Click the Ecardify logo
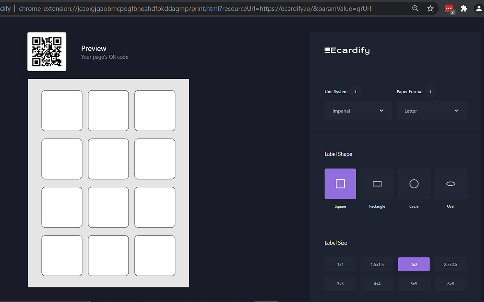This screenshot has height=302, width=484. (347, 50)
